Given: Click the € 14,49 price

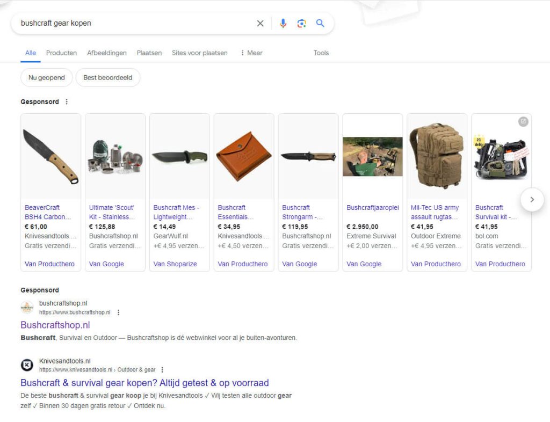Looking at the screenshot, I should [x=164, y=227].
